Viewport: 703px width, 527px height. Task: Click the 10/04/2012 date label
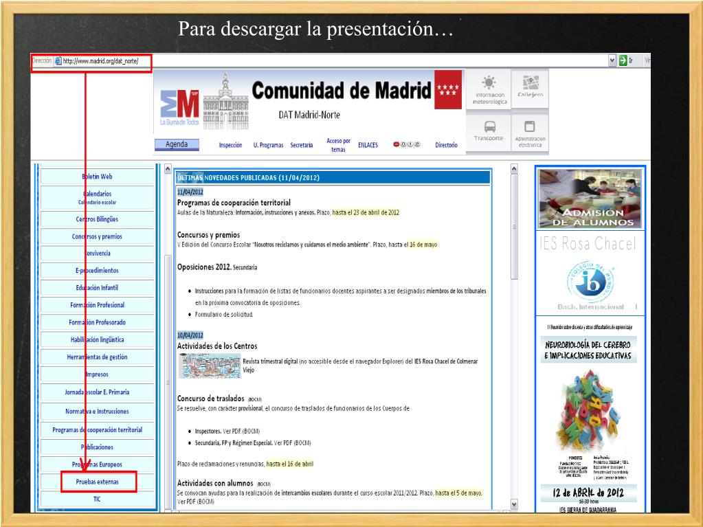click(x=190, y=335)
